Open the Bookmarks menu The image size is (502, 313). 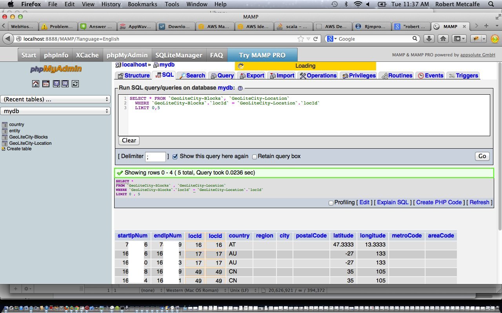[x=142, y=4]
